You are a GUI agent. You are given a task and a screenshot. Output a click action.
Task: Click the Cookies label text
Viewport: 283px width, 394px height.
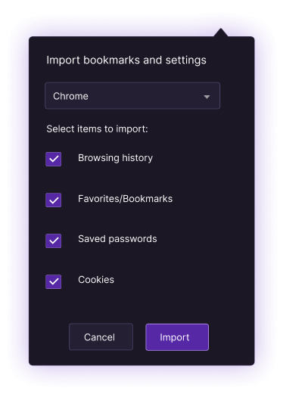(x=96, y=280)
